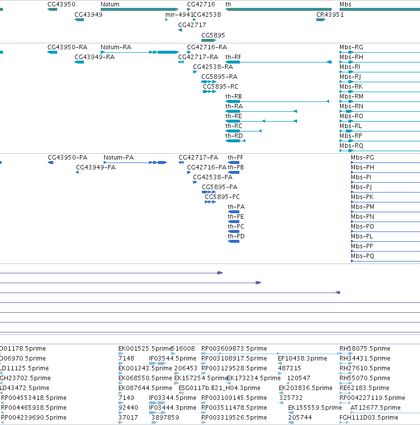Click the CG43950 gene label
Viewport: 420px width, 425px height.
point(61,4)
